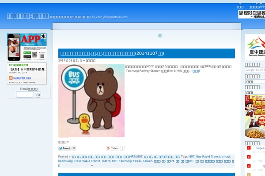Click the blog title in the header
The image size is (265, 176).
pyautogui.click(x=28, y=16)
